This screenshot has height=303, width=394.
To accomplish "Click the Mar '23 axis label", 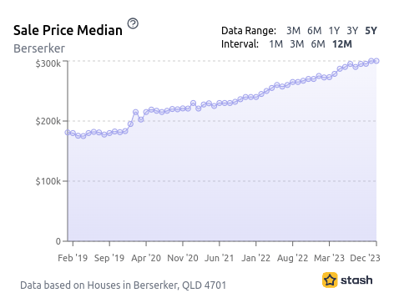I will (x=329, y=258).
